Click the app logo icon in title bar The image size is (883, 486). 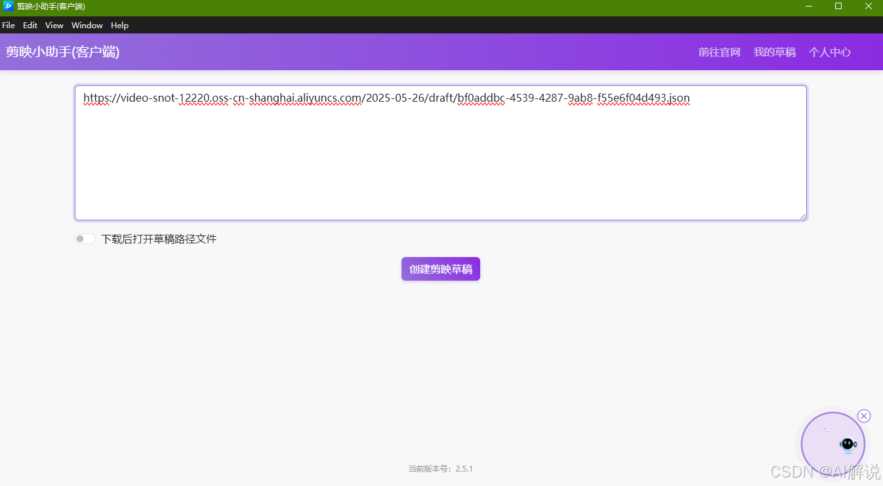point(9,7)
